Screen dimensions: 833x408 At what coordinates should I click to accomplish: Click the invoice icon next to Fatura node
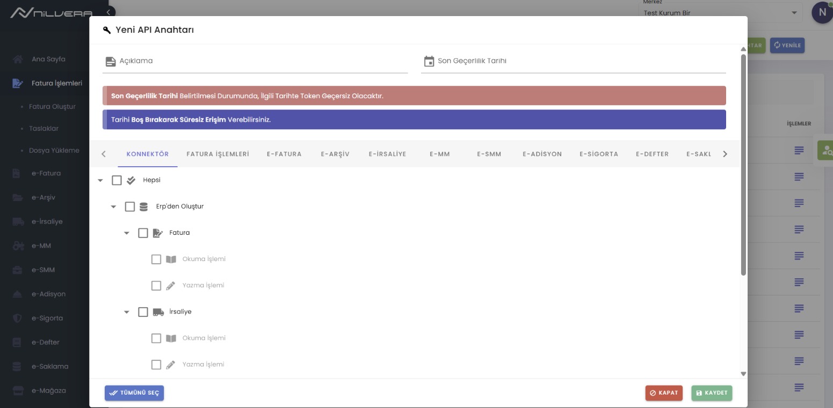[x=157, y=233]
